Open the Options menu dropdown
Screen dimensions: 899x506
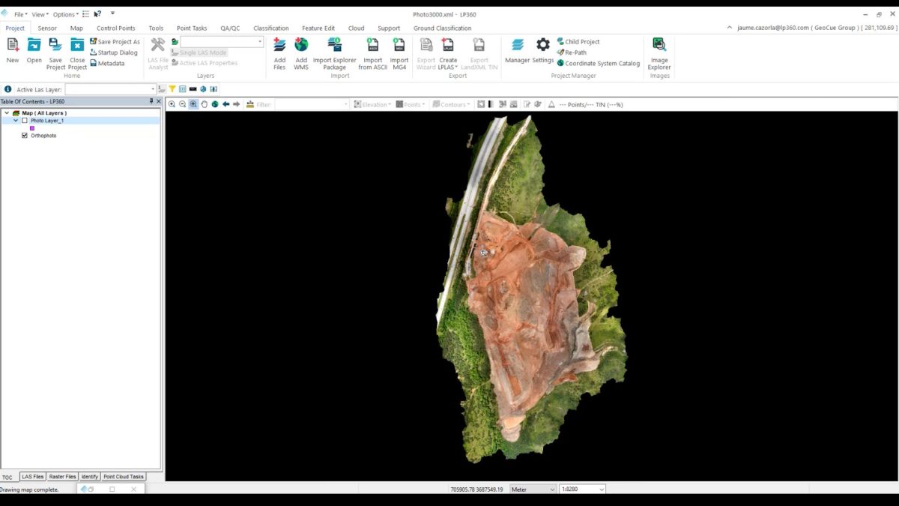[65, 14]
